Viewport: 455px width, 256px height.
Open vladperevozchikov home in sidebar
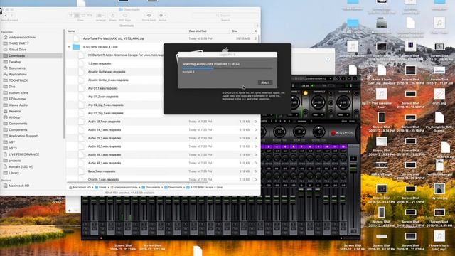(22, 37)
